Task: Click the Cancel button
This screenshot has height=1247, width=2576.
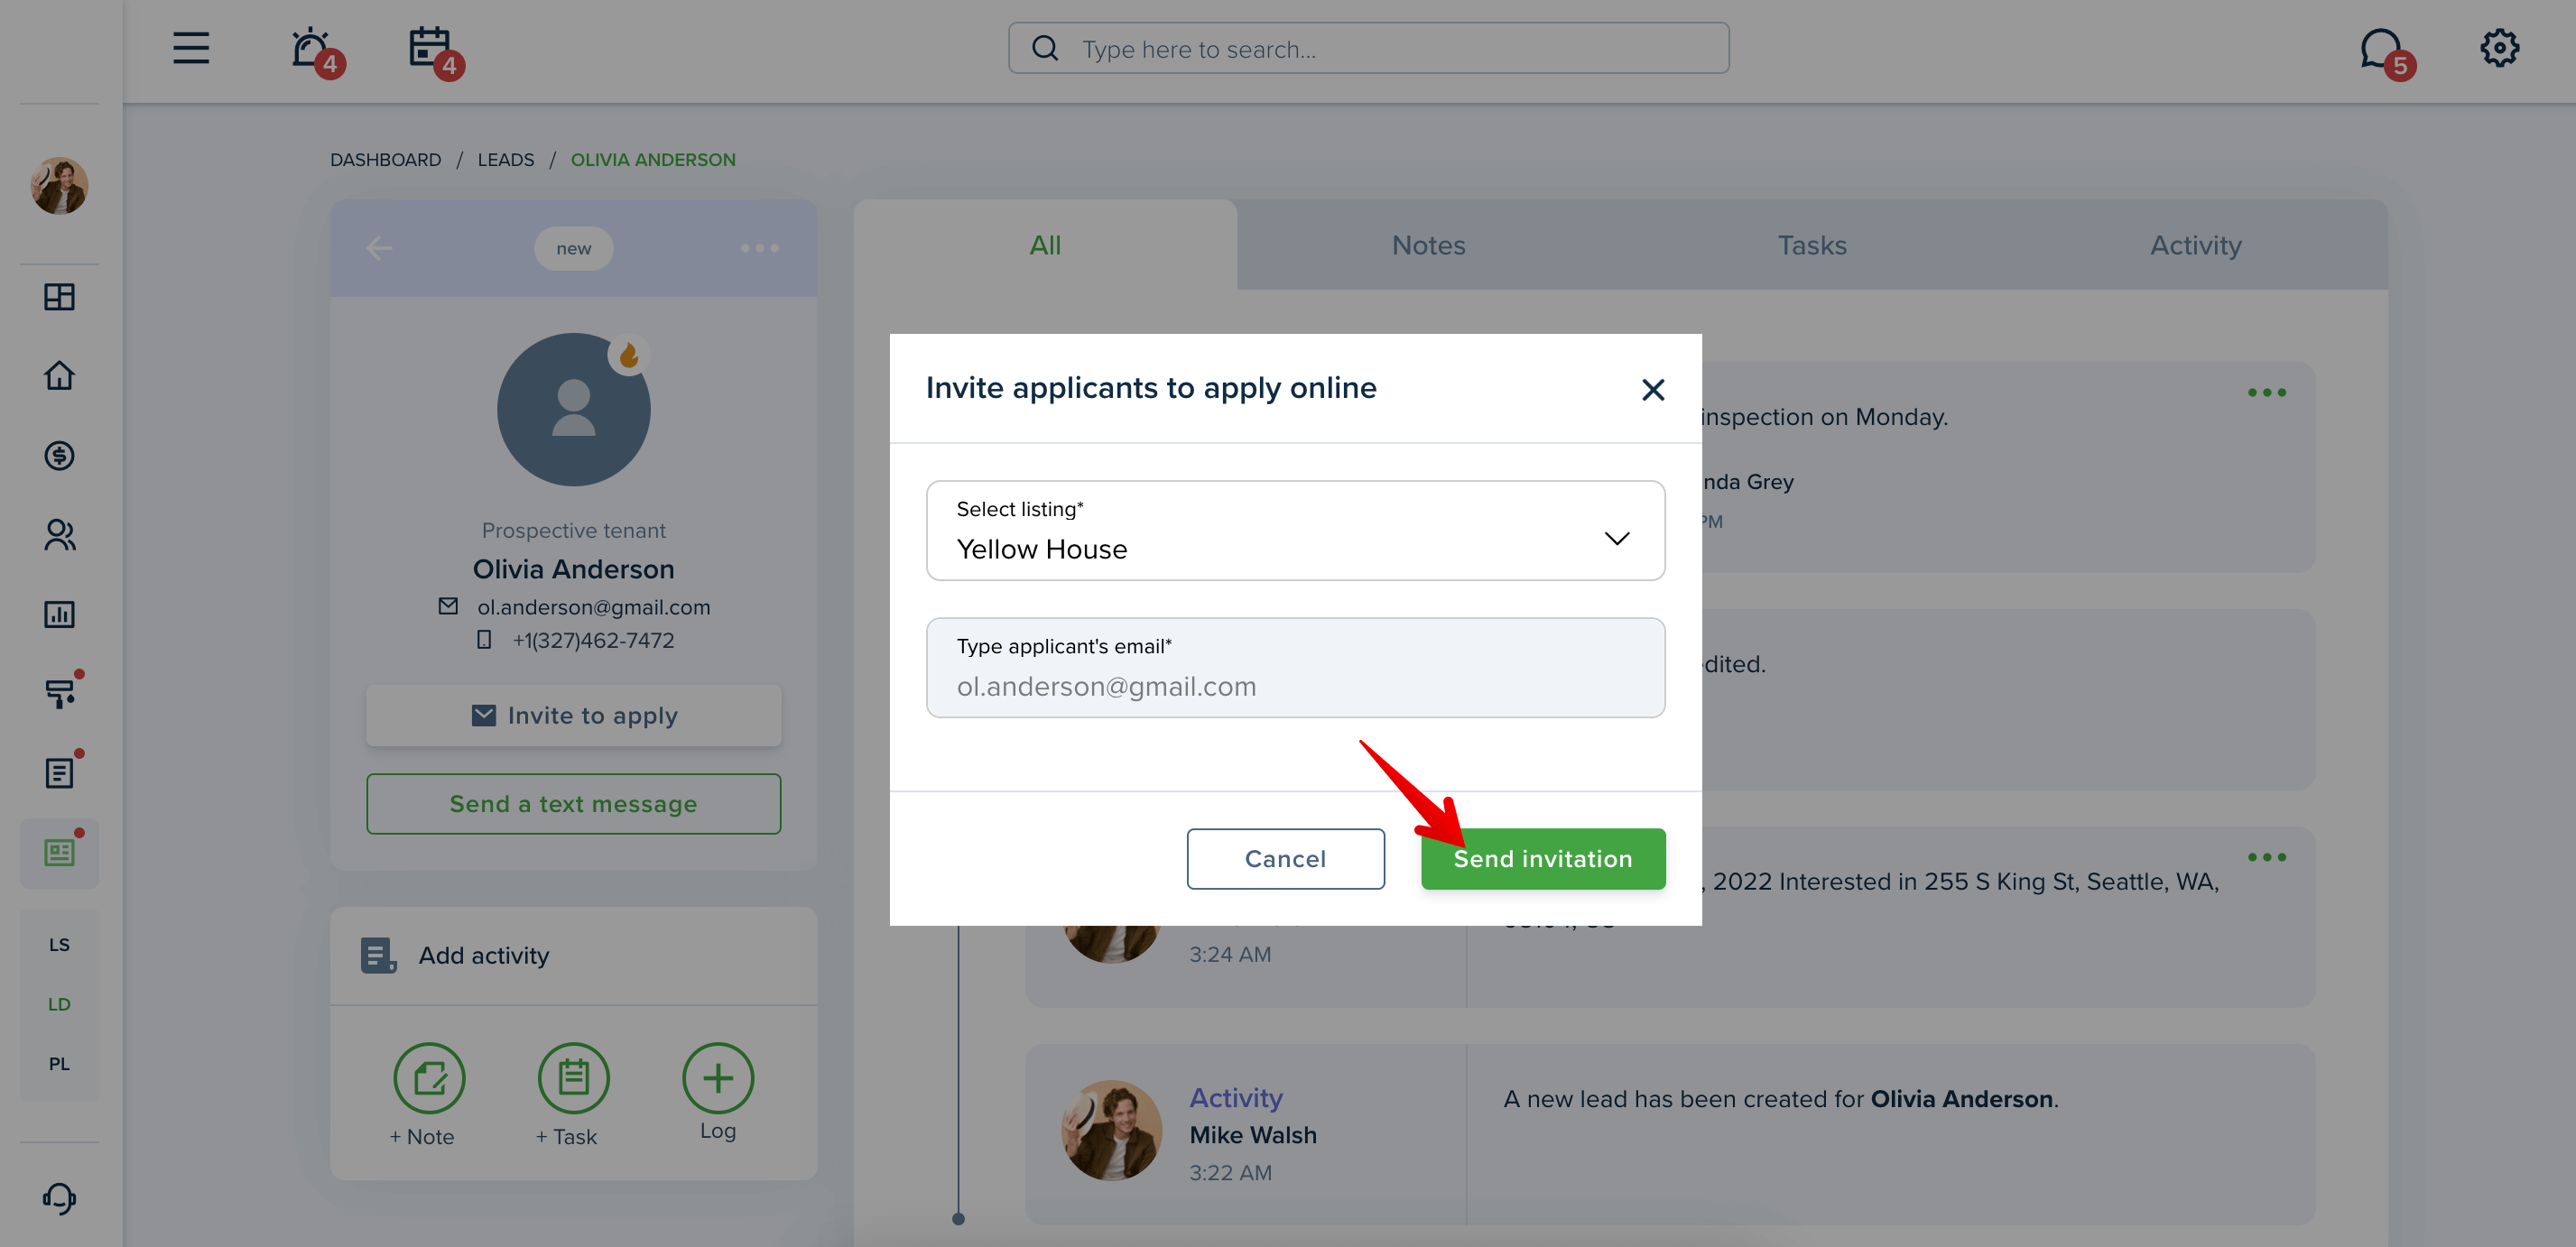Action: tap(1285, 858)
